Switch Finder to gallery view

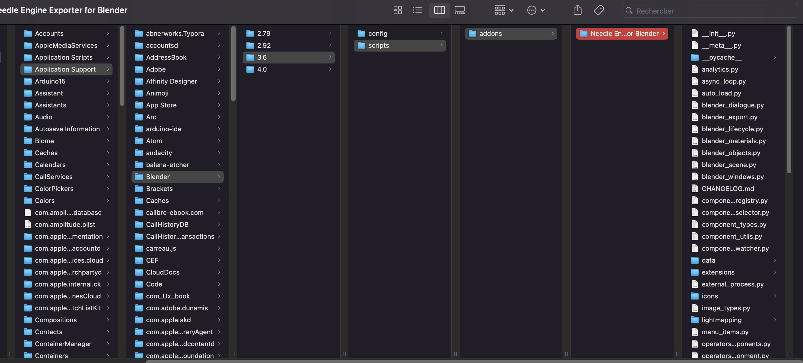coord(460,10)
